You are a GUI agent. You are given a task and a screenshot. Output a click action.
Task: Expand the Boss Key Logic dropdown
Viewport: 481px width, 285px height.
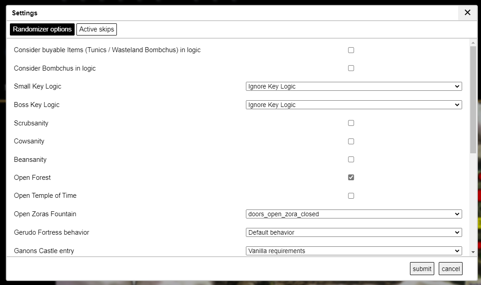coord(354,105)
